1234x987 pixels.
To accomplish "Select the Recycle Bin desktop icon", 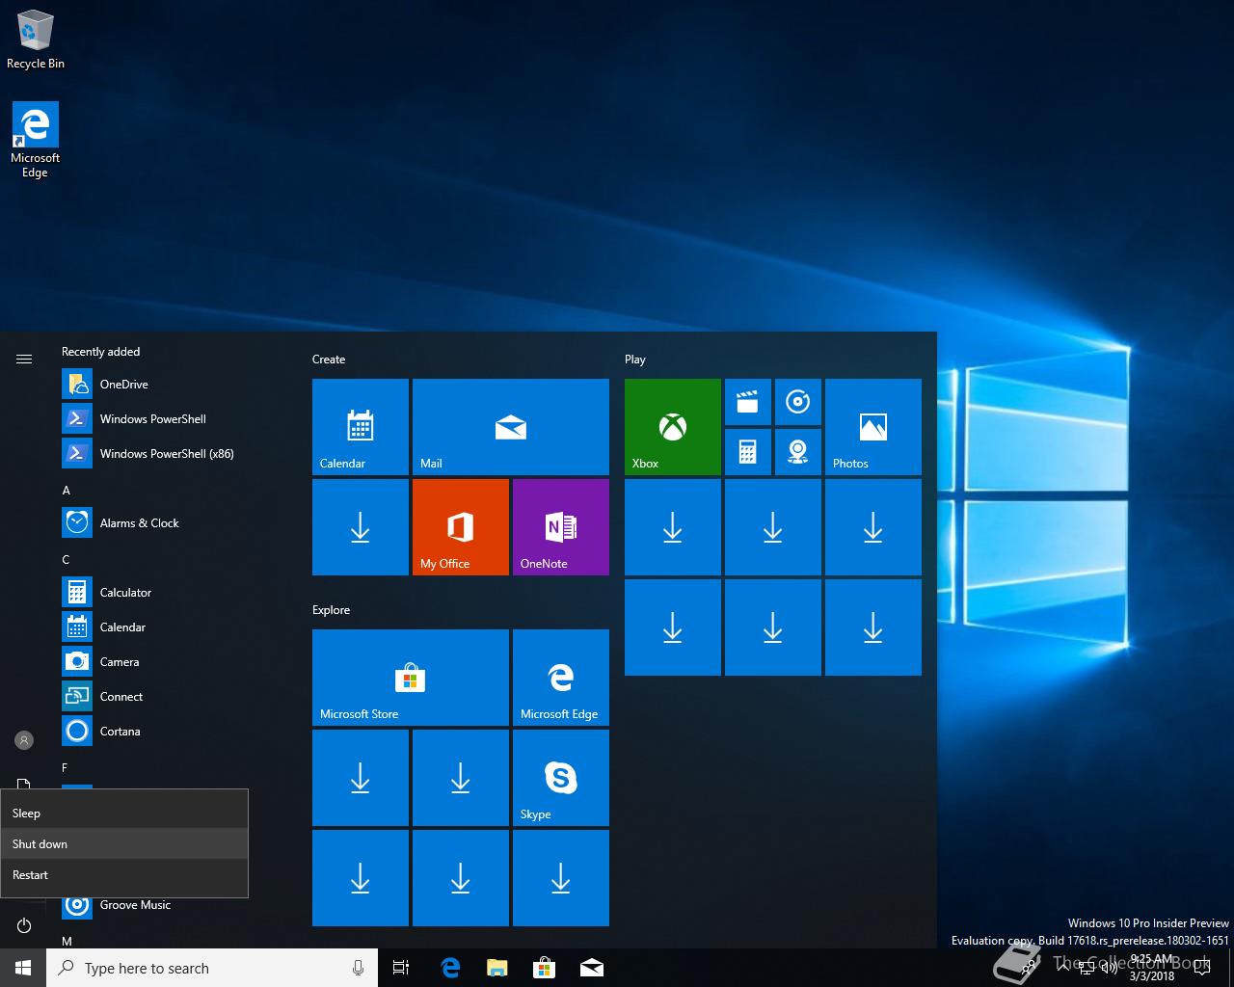I will click(36, 40).
